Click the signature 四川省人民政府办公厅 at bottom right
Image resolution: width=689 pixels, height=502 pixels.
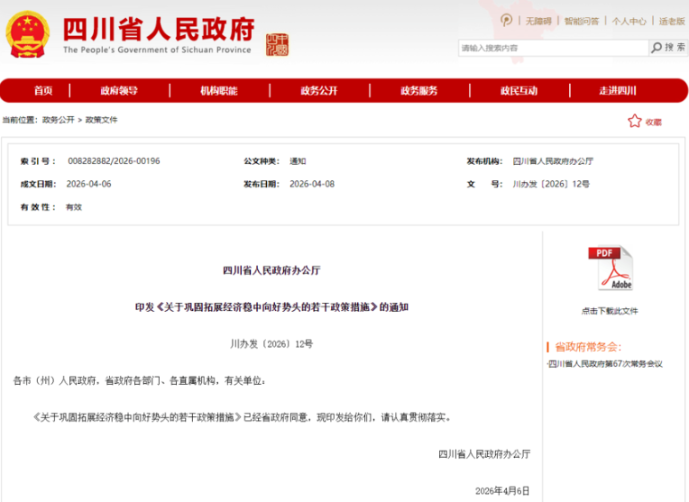(x=484, y=454)
